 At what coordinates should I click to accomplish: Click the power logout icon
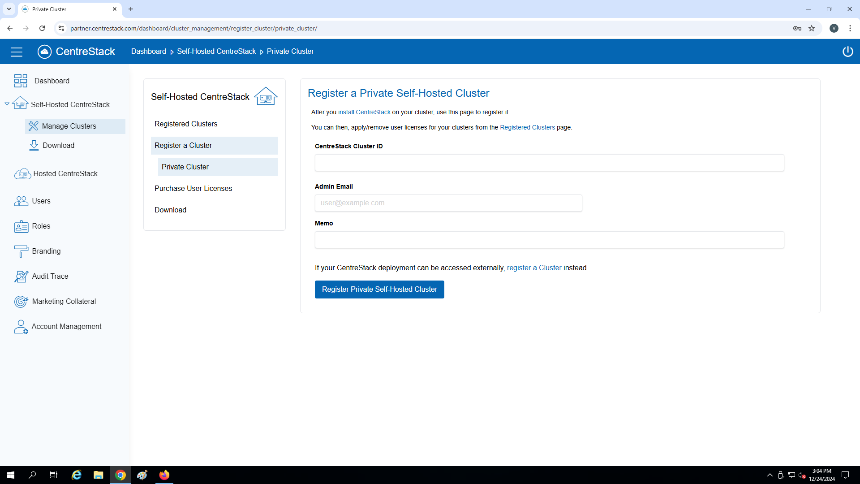[847, 52]
